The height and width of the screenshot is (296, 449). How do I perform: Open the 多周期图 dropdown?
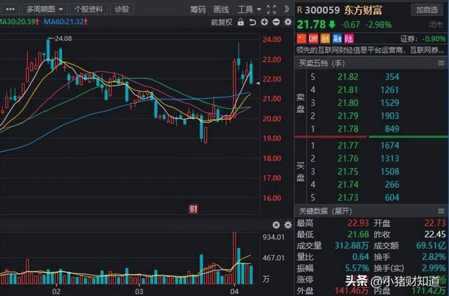click(x=45, y=10)
